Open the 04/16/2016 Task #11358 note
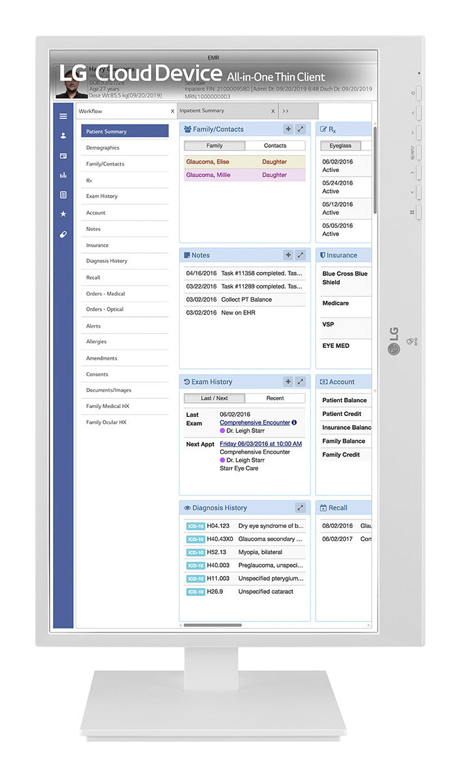Screen dimensions: 460x764 tap(245, 273)
